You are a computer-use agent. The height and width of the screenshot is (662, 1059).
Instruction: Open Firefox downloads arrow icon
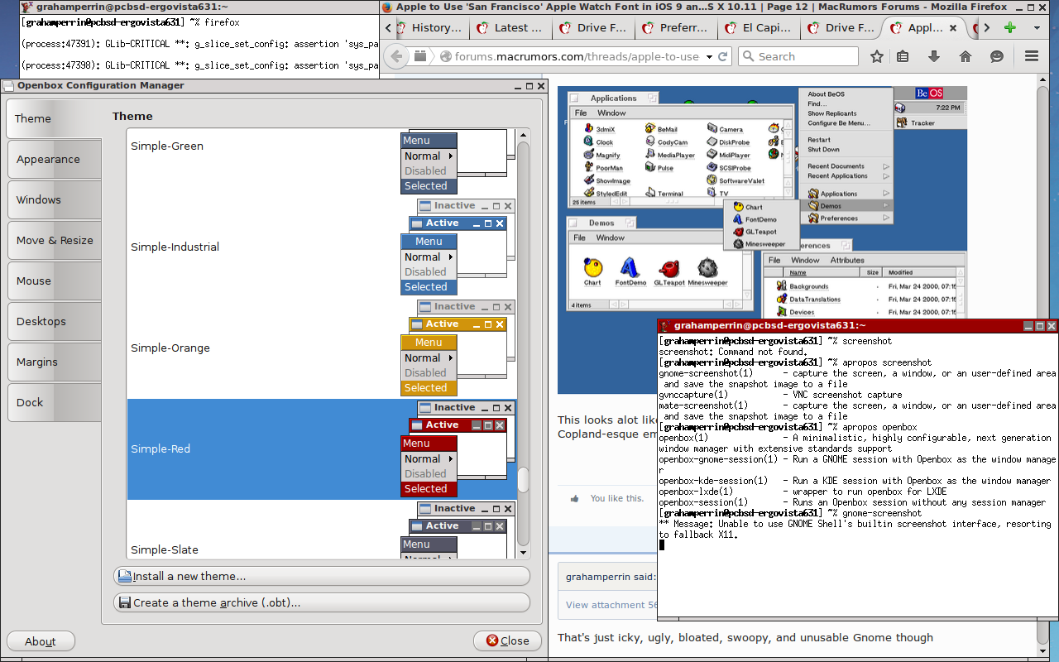point(934,56)
